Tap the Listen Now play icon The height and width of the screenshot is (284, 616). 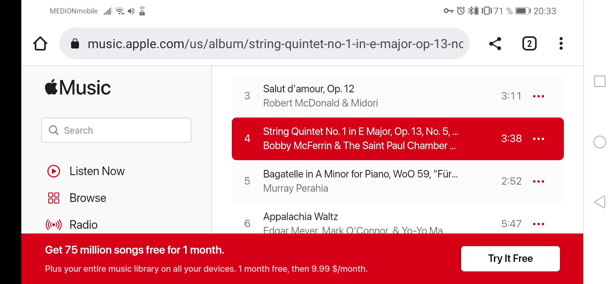(x=53, y=171)
